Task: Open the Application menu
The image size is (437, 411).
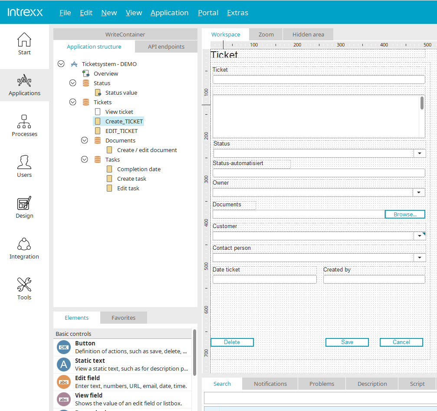Action: pyautogui.click(x=169, y=13)
